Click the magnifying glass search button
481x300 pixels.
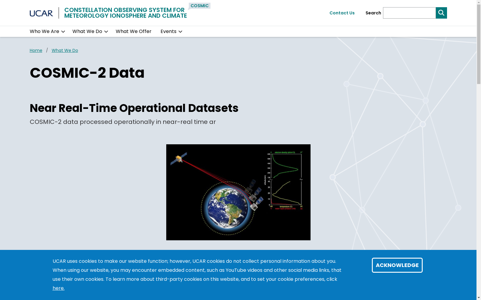click(441, 13)
